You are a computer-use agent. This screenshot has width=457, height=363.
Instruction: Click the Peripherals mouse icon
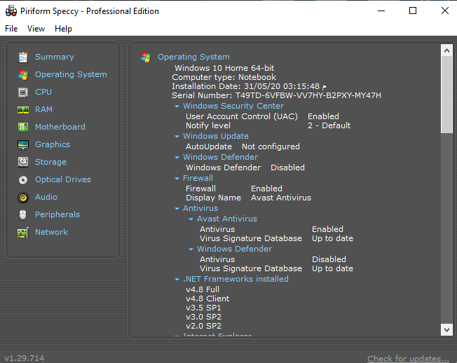pos(23,214)
